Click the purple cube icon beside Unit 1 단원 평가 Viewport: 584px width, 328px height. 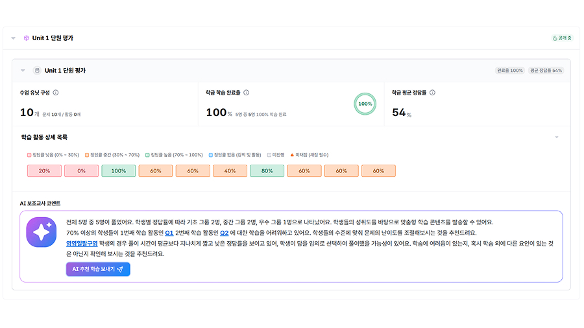click(x=26, y=38)
